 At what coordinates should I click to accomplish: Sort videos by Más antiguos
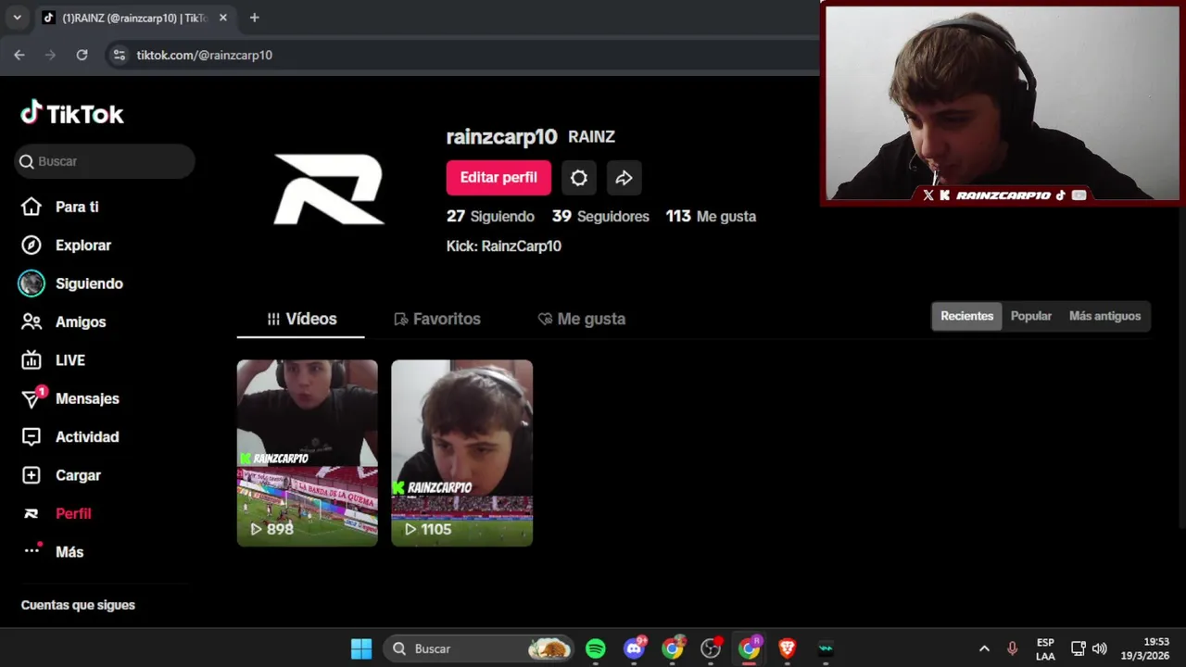pyautogui.click(x=1104, y=316)
